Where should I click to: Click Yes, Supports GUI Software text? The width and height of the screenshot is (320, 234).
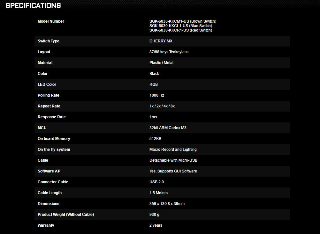click(173, 171)
